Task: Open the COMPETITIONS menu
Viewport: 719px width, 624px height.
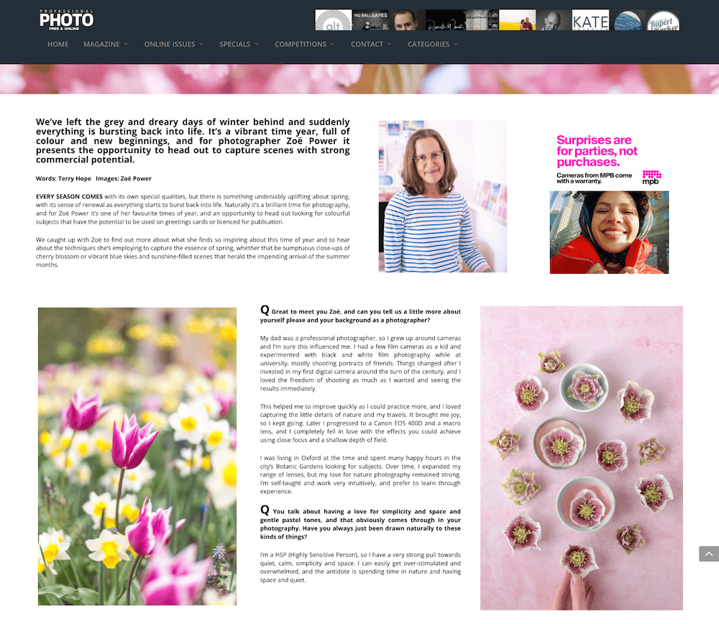Action: [304, 44]
